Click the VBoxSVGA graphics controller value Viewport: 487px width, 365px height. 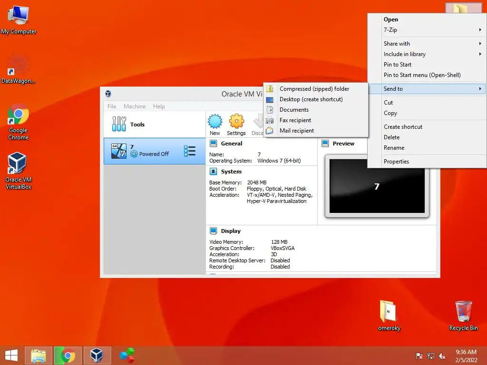(282, 248)
